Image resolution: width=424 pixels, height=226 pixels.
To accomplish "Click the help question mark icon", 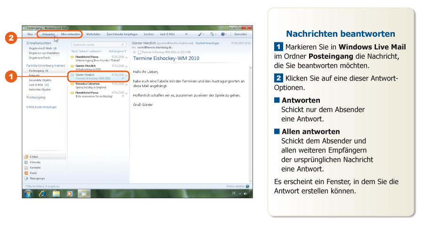I will click(x=223, y=34).
